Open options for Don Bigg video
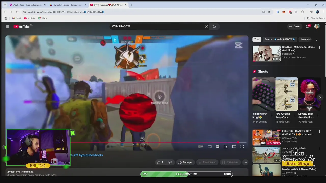 coord(319,48)
